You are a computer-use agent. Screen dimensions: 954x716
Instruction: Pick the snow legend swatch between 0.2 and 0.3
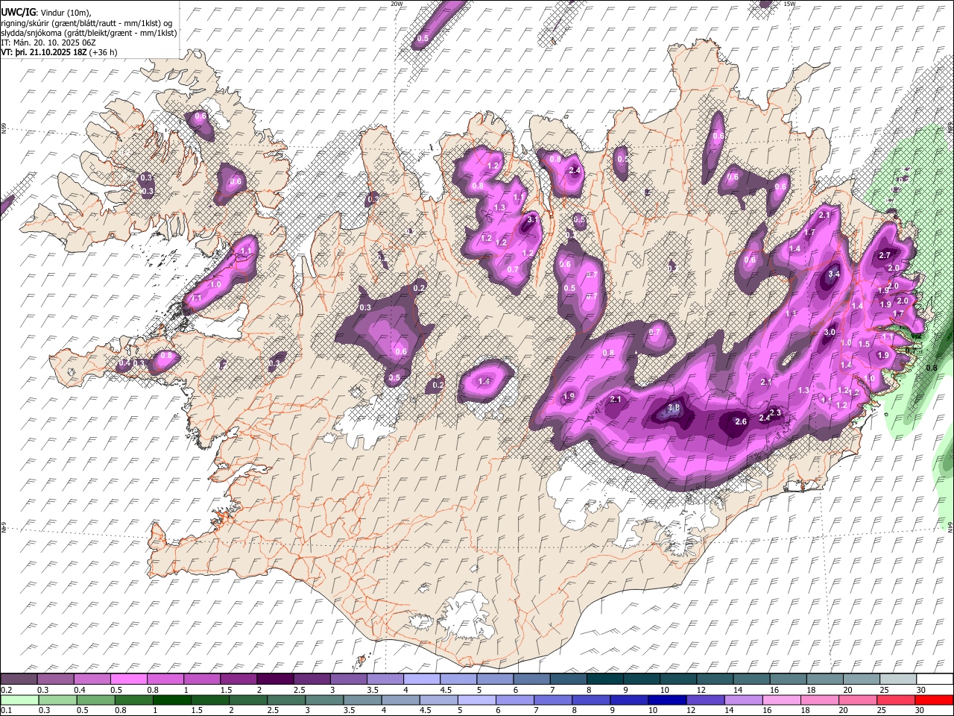tap(19, 679)
